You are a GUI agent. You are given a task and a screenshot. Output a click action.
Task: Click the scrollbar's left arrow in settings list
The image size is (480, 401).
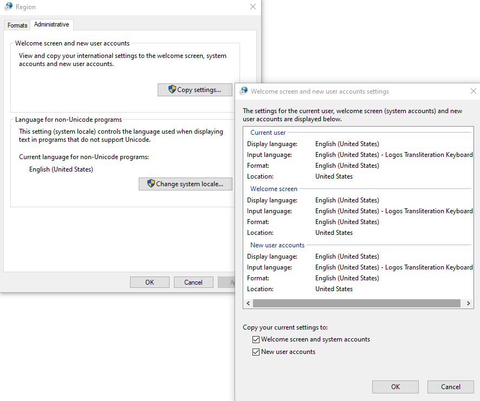pyautogui.click(x=248, y=304)
